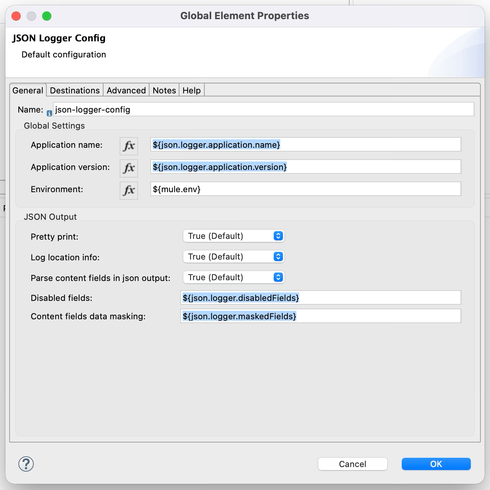Viewport: 490px width, 490px height.
Task: Select the Content fields data masking input
Action: 321,316
